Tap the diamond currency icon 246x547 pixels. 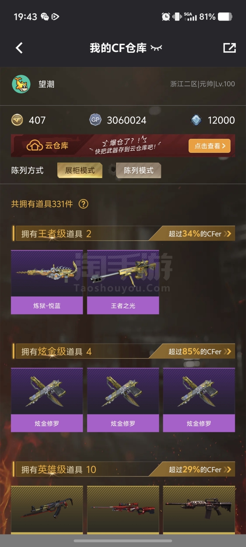click(196, 120)
